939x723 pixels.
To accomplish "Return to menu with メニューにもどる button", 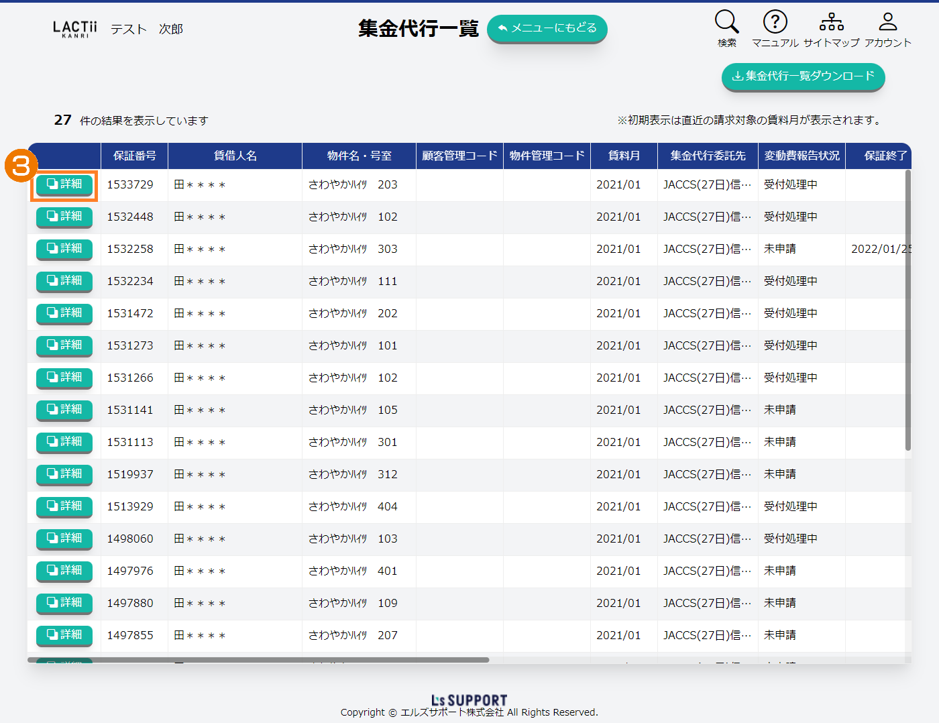I will click(547, 28).
